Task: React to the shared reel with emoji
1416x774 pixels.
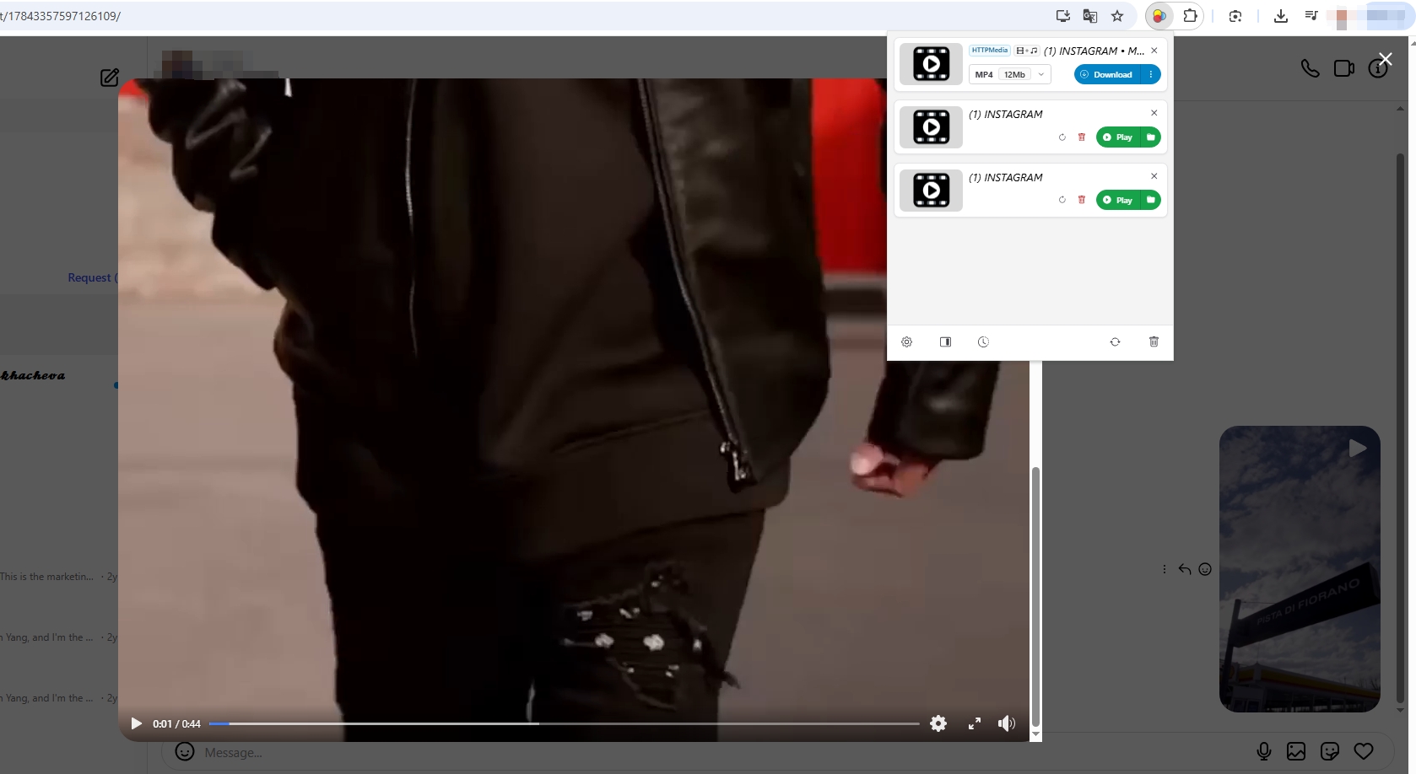Action: pos(1205,569)
